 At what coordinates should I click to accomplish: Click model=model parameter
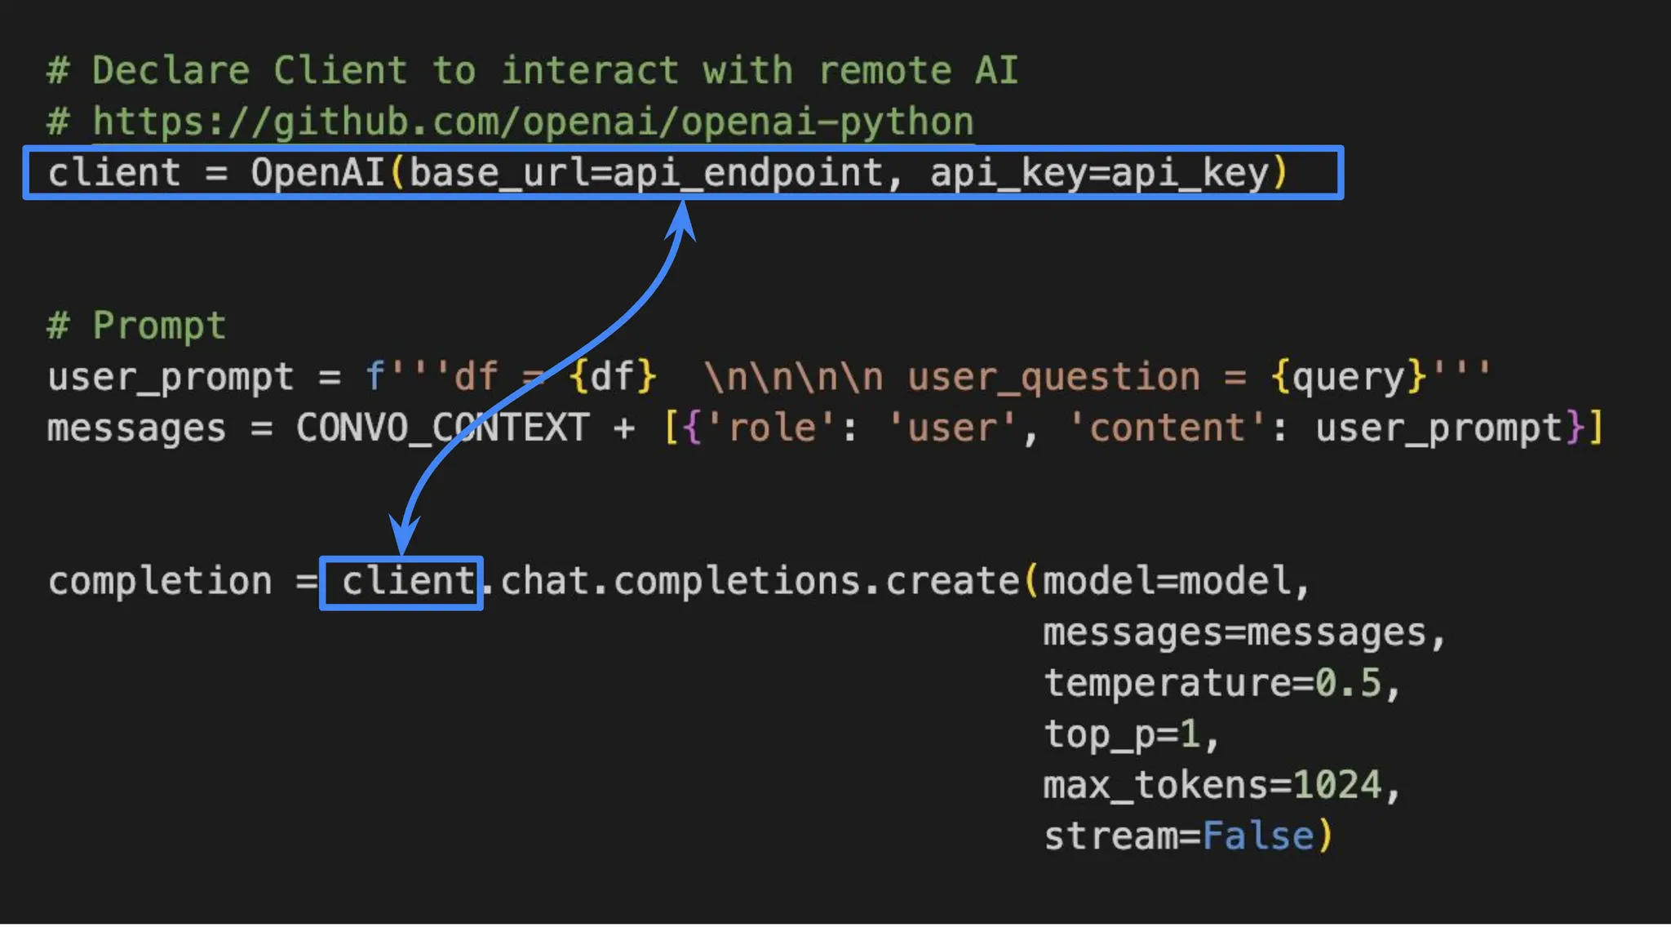pyautogui.click(x=1167, y=582)
